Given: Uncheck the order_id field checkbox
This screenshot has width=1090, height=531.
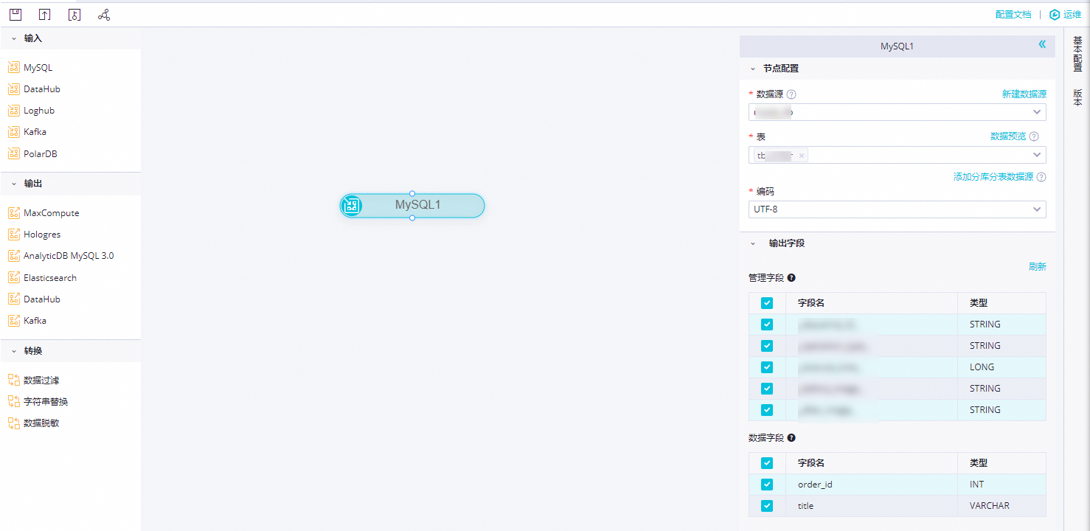Looking at the screenshot, I should [767, 485].
